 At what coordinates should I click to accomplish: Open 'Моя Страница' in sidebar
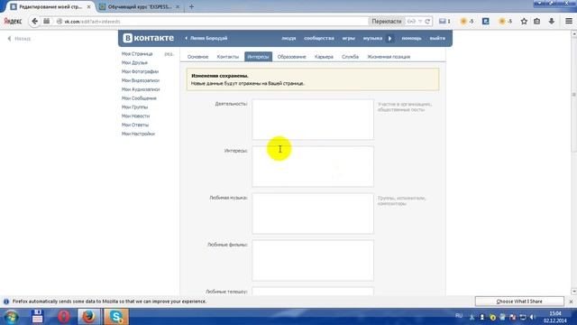[137, 54]
